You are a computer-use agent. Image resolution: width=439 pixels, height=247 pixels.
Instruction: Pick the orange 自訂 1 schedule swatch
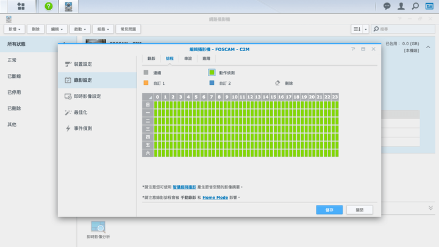pyautogui.click(x=146, y=83)
